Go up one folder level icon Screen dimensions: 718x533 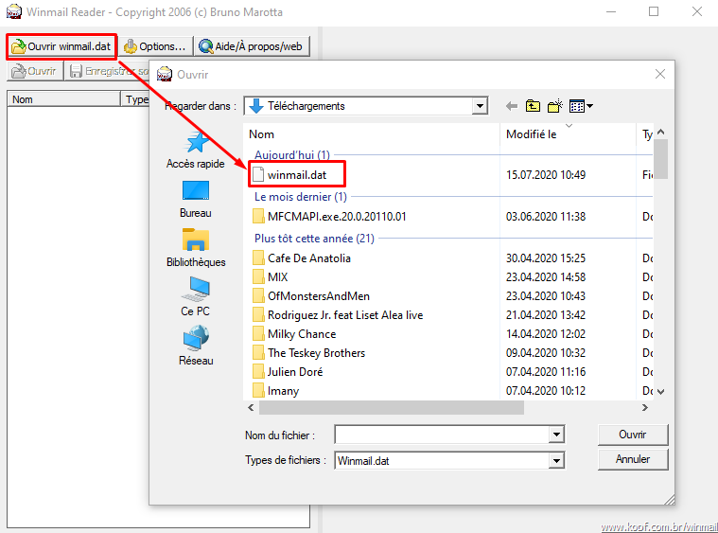click(534, 106)
